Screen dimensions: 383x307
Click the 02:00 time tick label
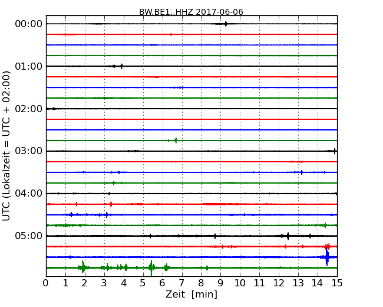[29, 109]
